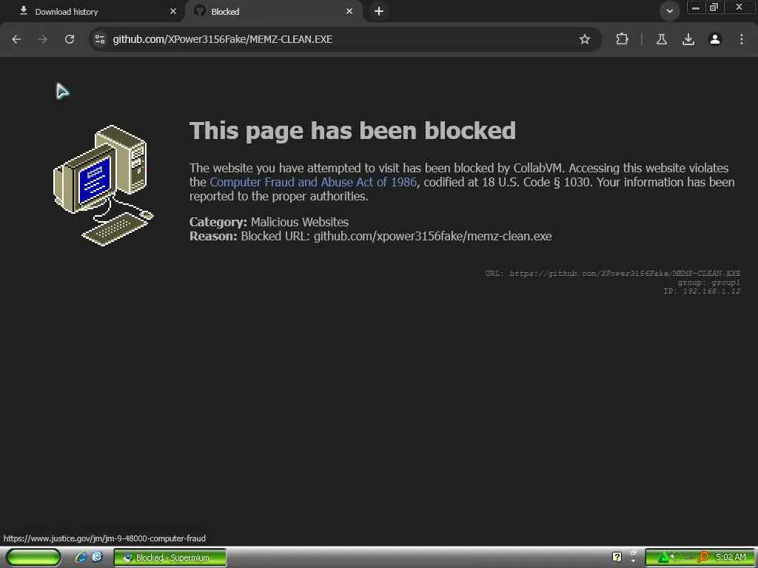Click the GitHub favicon on Blocked tab
This screenshot has width=758, height=568.
click(x=200, y=11)
